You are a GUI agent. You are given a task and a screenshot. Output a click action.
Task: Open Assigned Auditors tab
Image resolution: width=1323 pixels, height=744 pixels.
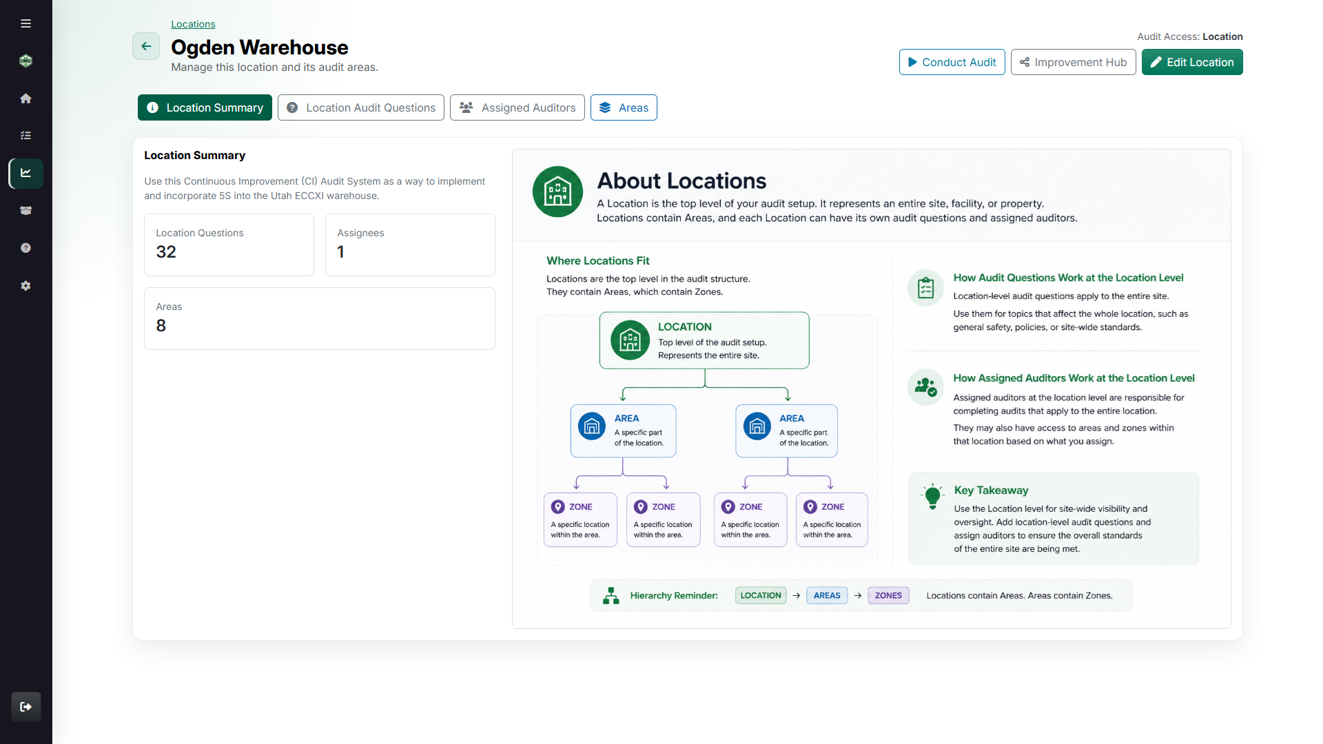pos(517,107)
